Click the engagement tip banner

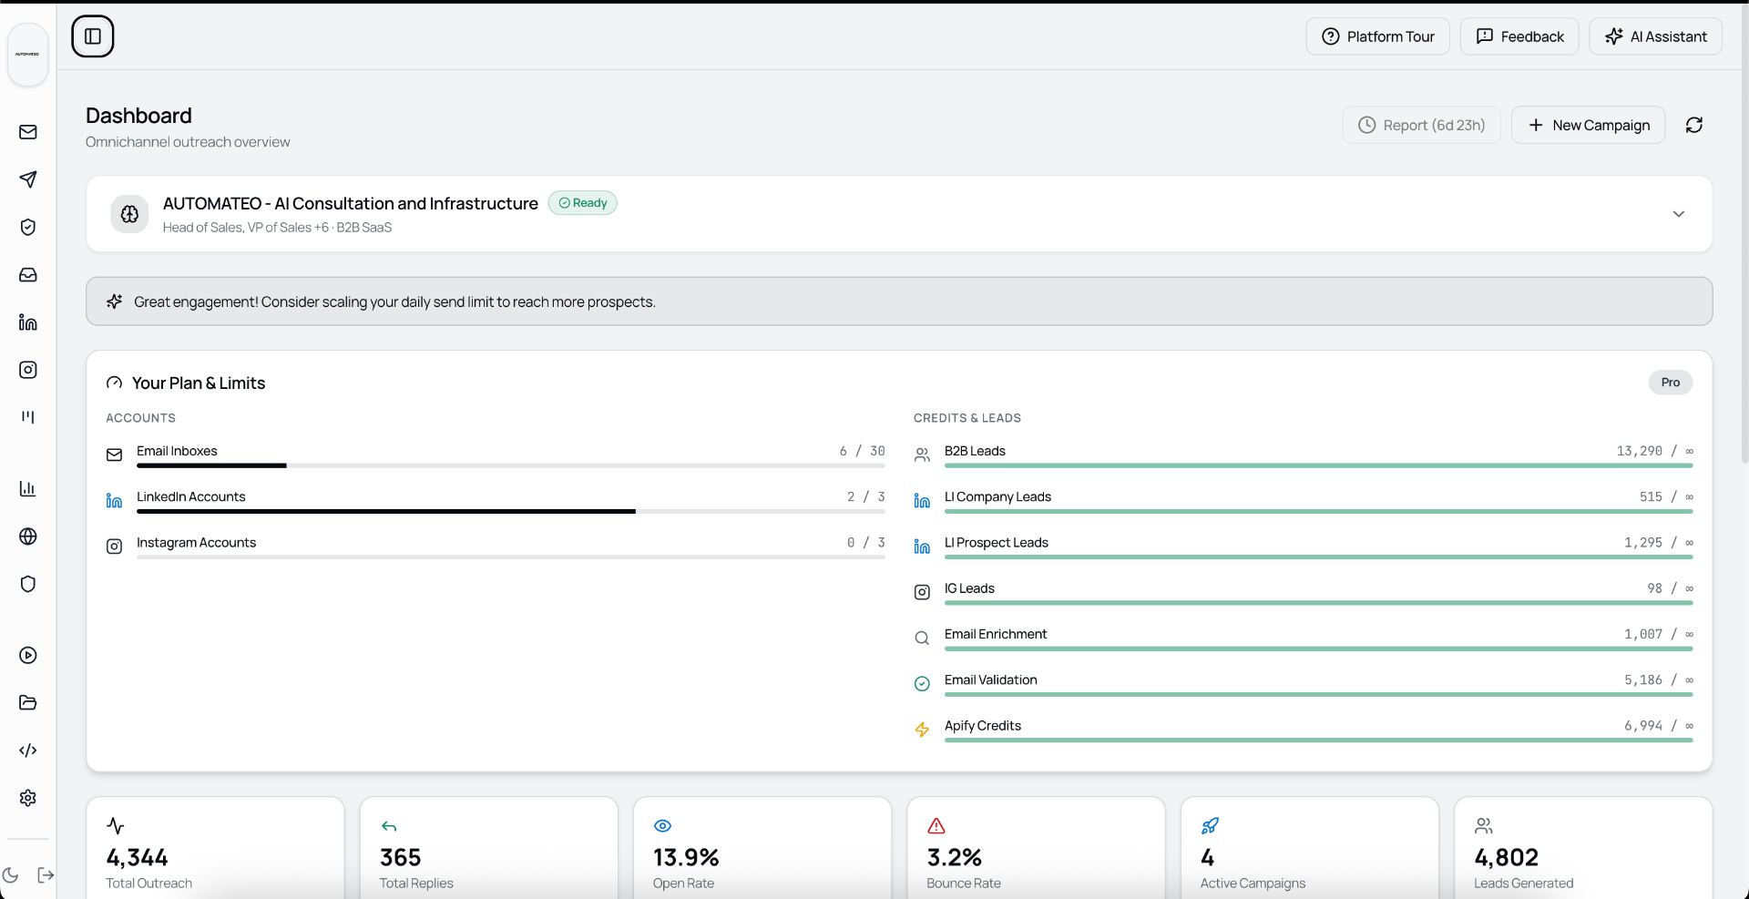[x=899, y=301]
